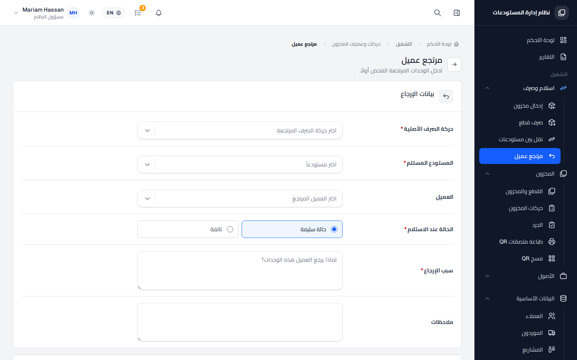
Task: Select the حالة سليمة radio option
Action: click(x=292, y=229)
